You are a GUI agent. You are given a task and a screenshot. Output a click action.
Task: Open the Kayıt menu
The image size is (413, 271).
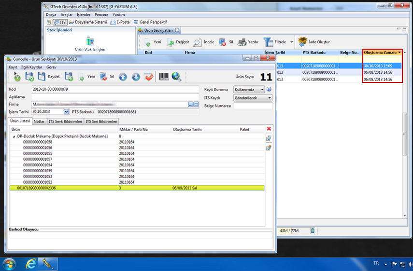13,67
